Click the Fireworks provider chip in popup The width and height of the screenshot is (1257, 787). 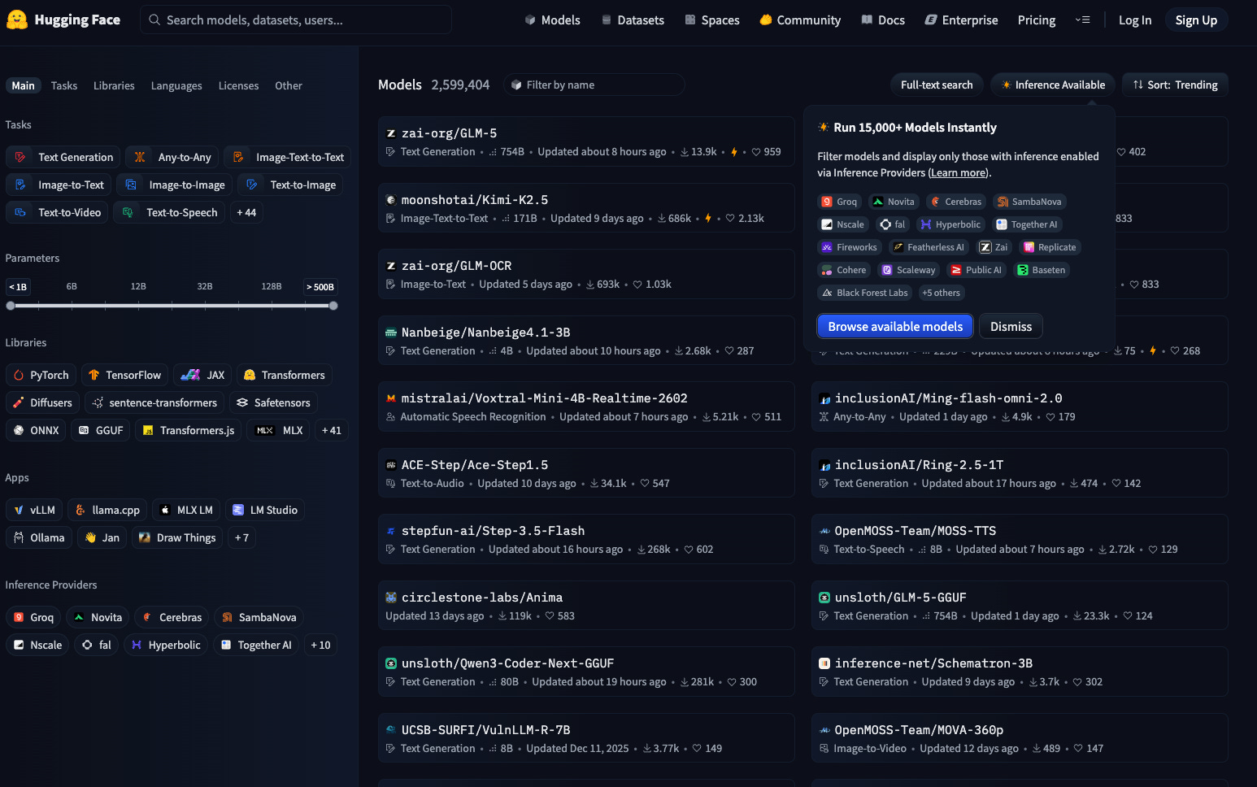coord(849,247)
